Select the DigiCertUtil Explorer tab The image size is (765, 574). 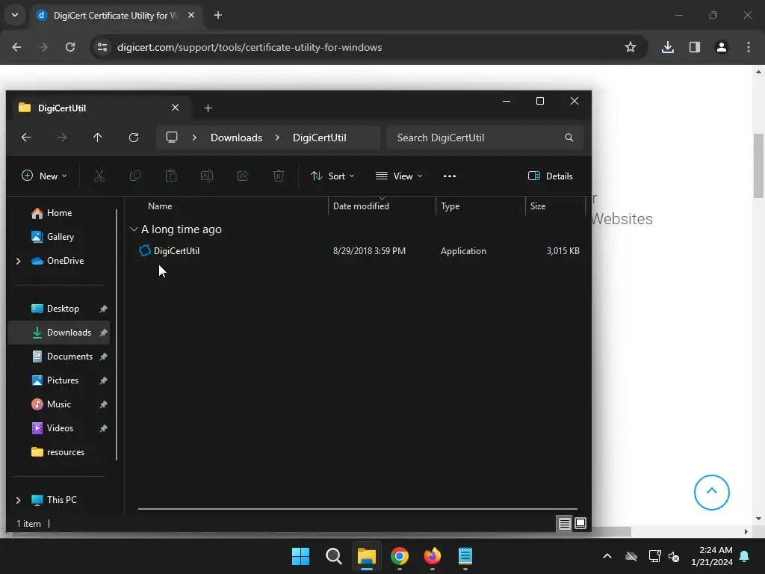(x=99, y=108)
